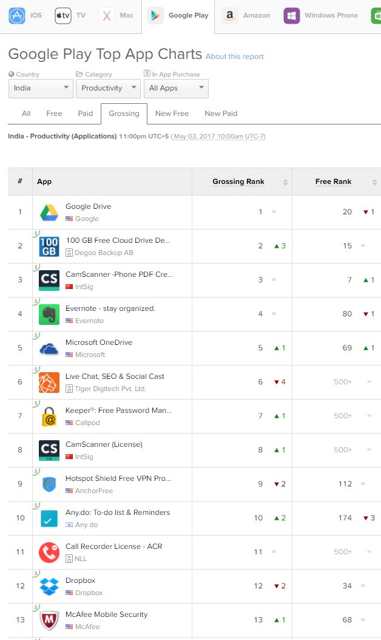This screenshot has height=640, width=381.
Task: Click Free Rank 174 in Any.do row
Action: (x=345, y=517)
